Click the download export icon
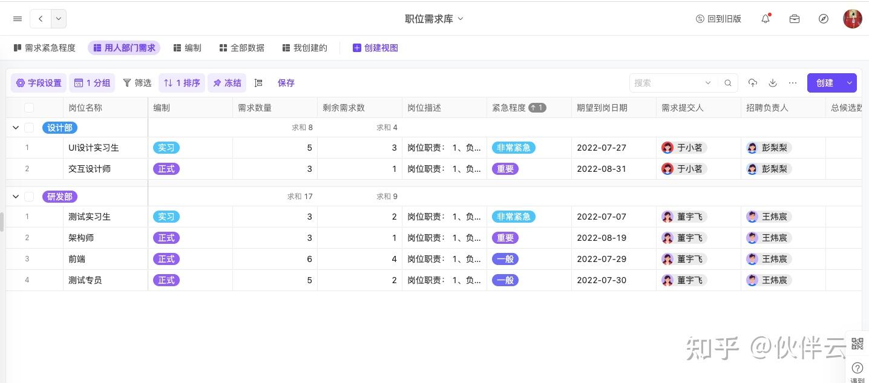This screenshot has width=869, height=383. (x=773, y=83)
